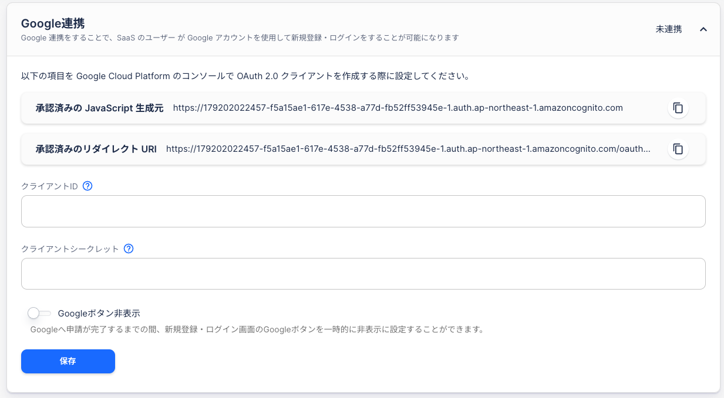Click the Google連携 subtitle description text
Screen dimensions: 724x398
[x=240, y=38]
